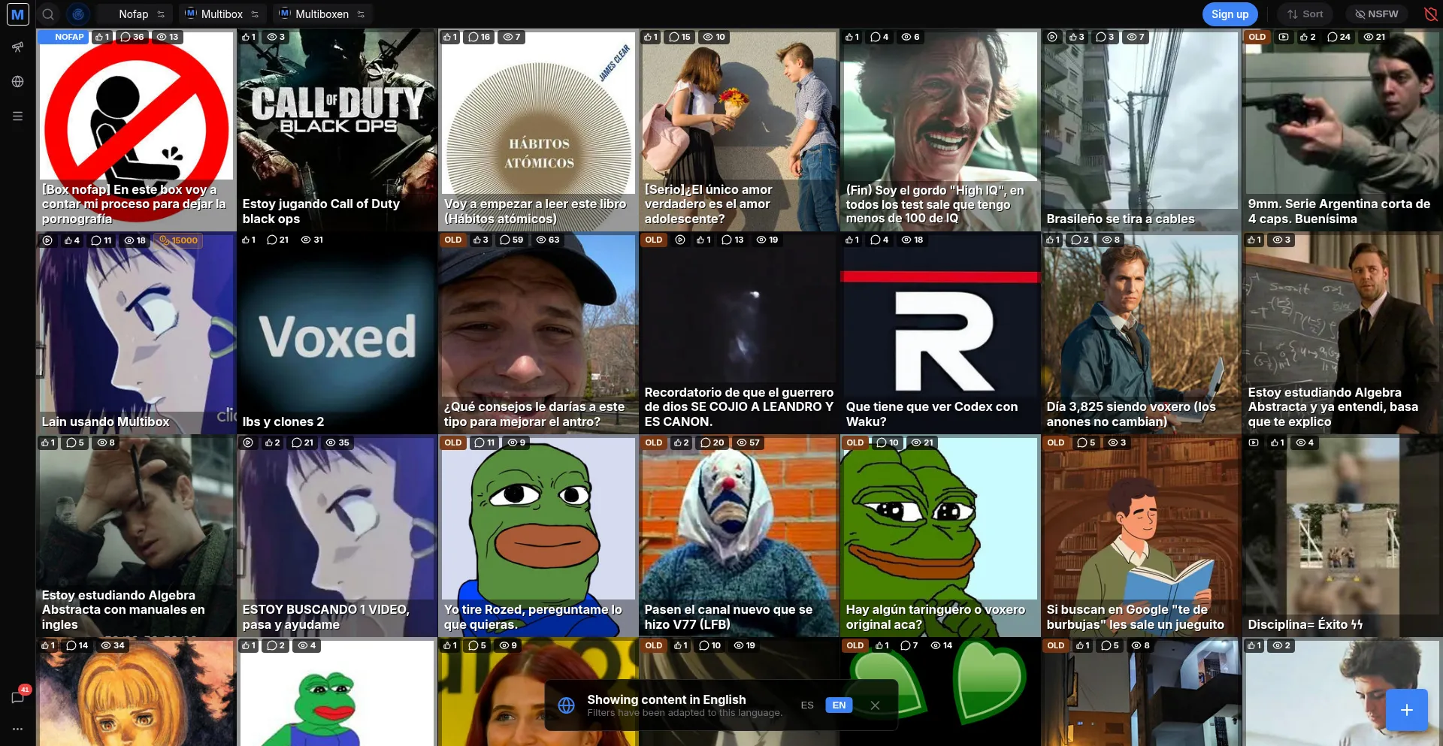Dismiss the language banner with X

tap(875, 705)
